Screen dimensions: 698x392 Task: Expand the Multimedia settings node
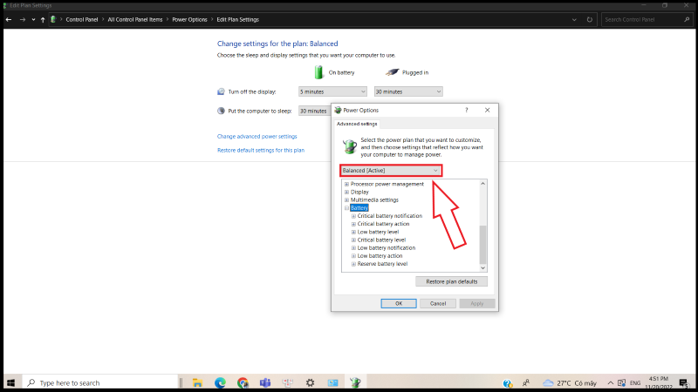(346, 200)
